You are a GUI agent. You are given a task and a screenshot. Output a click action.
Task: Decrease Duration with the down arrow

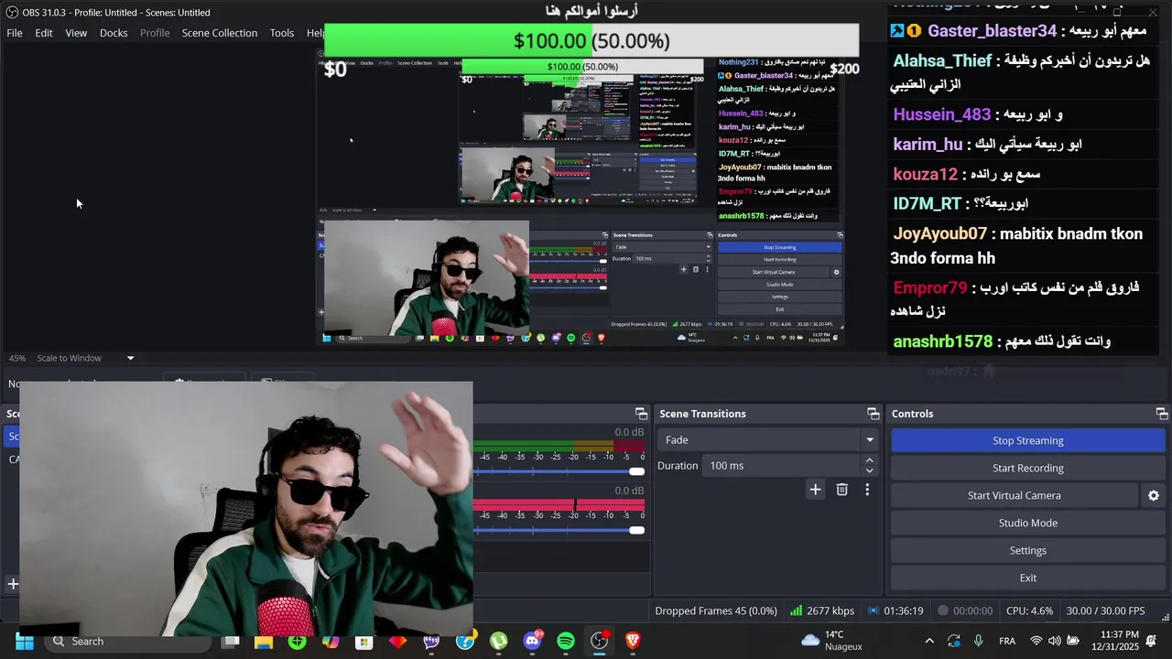[869, 470]
